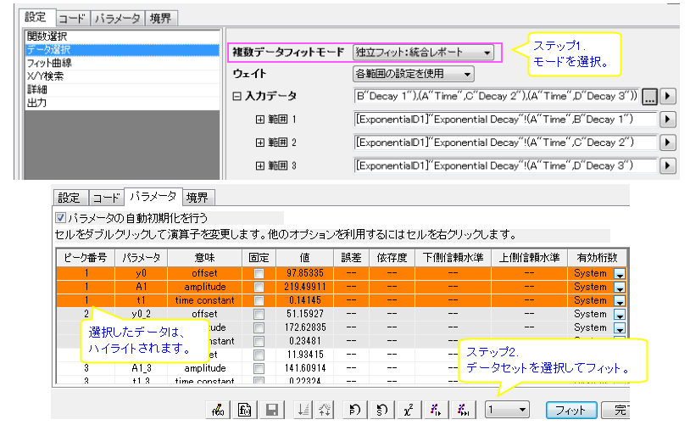Click the value cell 0.14145
690x425 pixels.
pyautogui.click(x=304, y=300)
